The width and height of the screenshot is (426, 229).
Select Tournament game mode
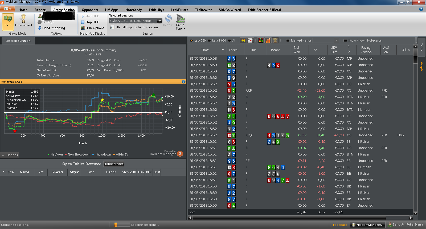pos(23,21)
